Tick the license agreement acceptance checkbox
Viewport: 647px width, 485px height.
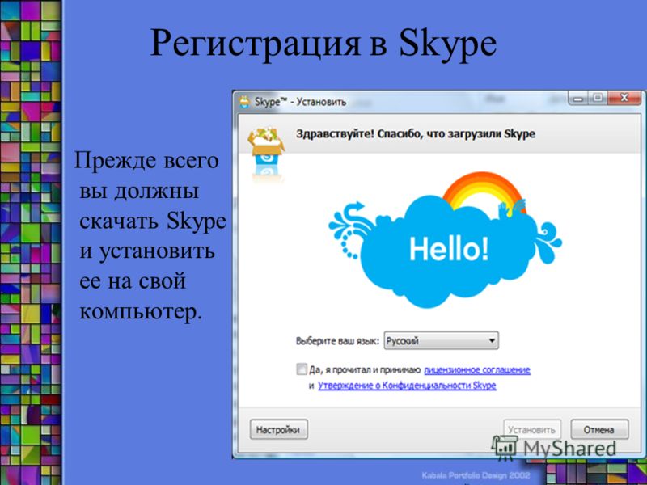[302, 369]
